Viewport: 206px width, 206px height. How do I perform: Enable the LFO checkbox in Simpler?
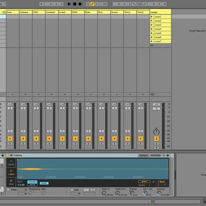pyautogui.click(x=72, y=190)
